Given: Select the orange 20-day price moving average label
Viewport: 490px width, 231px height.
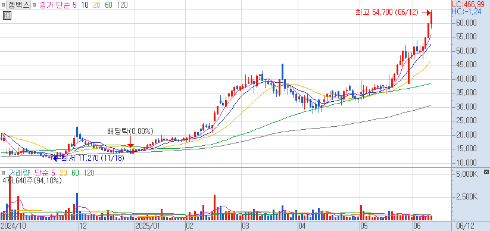Looking at the screenshot, I should 97,5.
